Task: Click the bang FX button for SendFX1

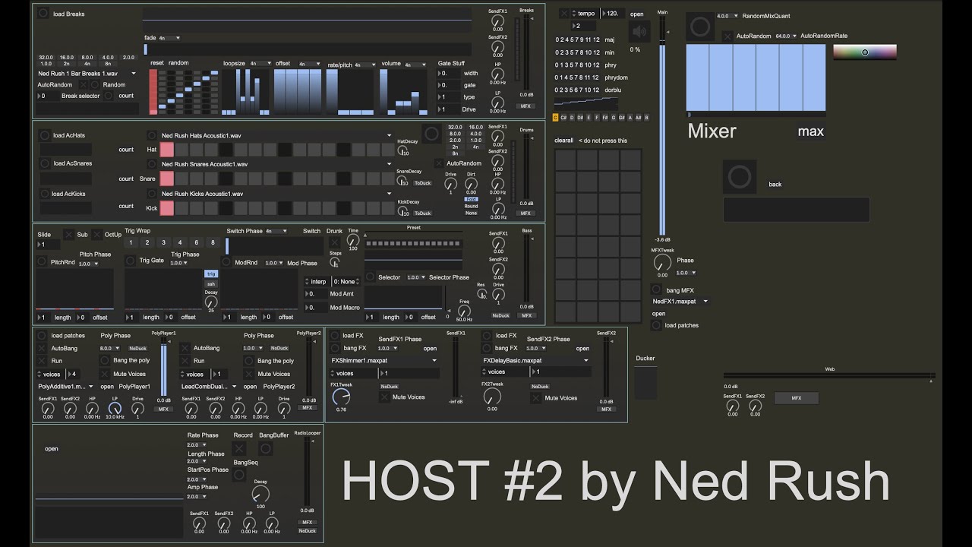Action: [335, 348]
